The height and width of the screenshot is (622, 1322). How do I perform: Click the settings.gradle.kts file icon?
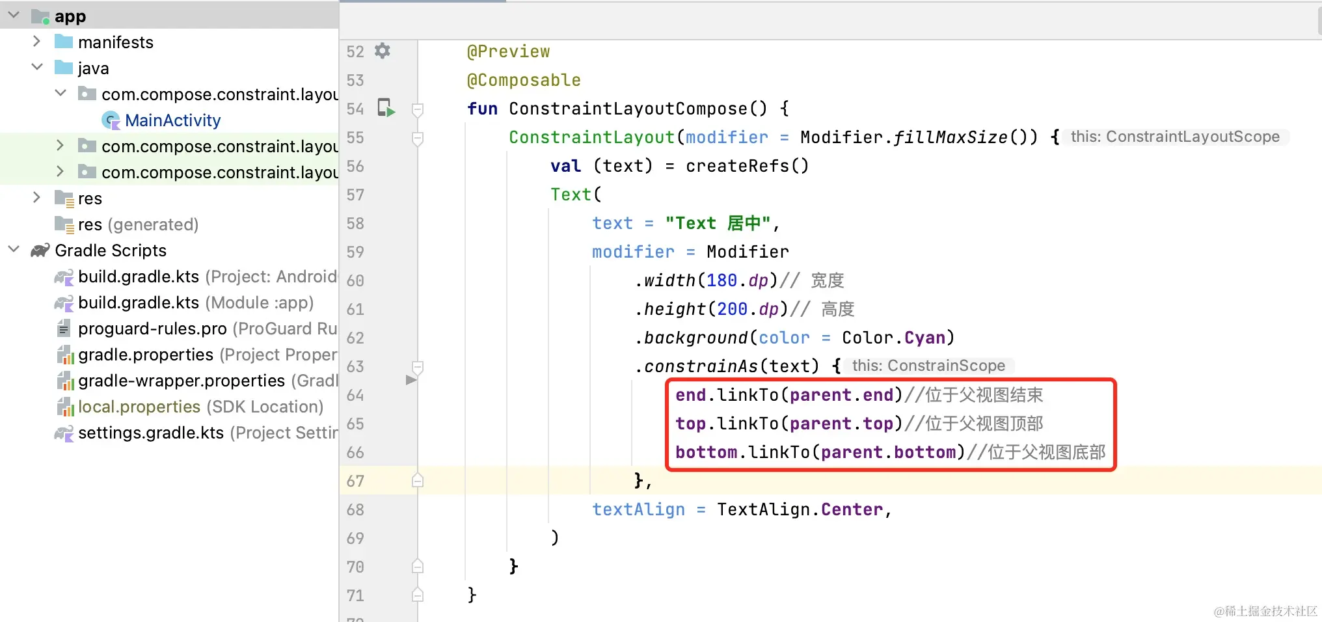64,433
